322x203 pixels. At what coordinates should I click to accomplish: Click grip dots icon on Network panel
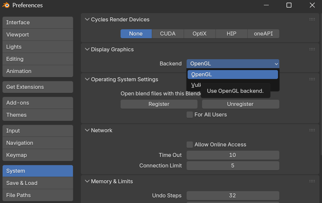[312, 130]
